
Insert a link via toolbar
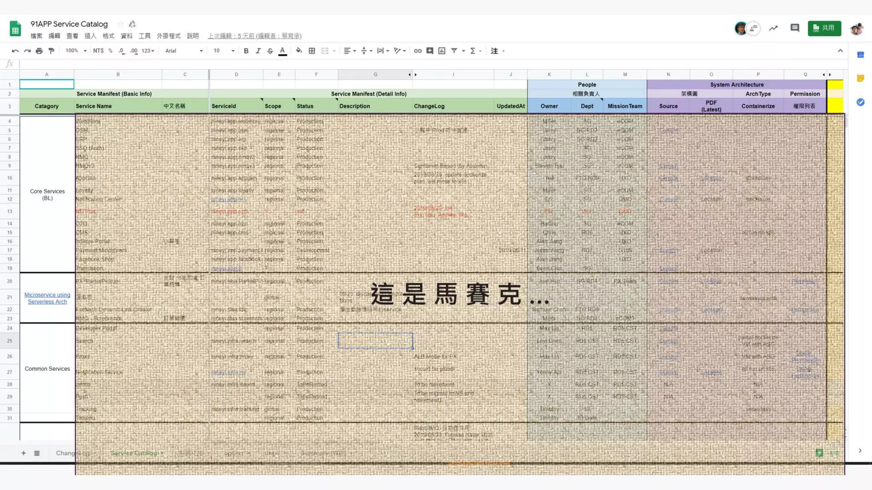pos(418,51)
